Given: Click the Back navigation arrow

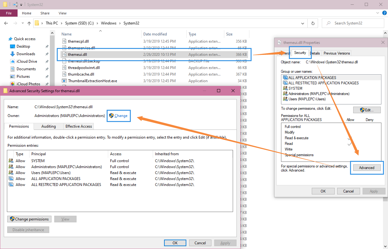Looking at the screenshot, I should coord(6,23).
